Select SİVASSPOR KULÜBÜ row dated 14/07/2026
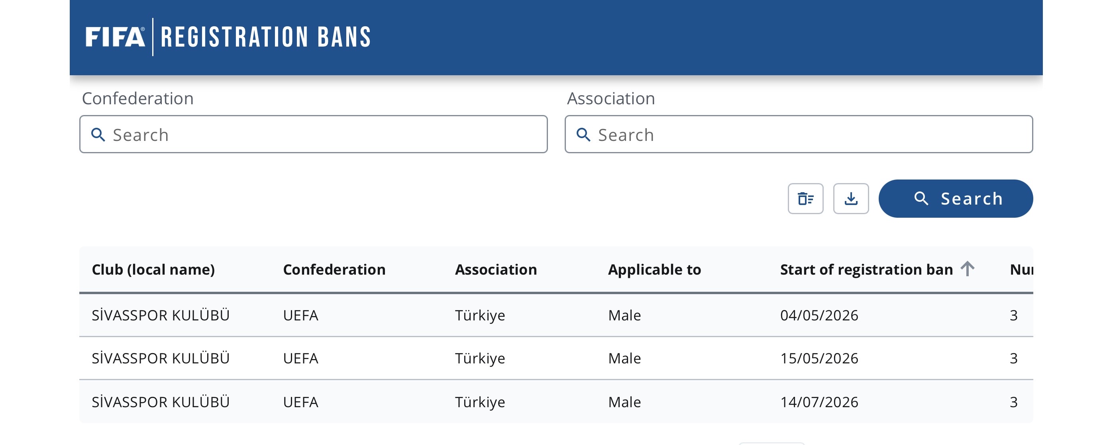Screen dimensions: 1113x445 pyautogui.click(x=556, y=402)
